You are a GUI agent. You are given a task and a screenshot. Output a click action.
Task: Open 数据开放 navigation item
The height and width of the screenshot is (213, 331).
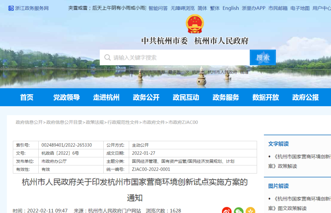pos(266,97)
